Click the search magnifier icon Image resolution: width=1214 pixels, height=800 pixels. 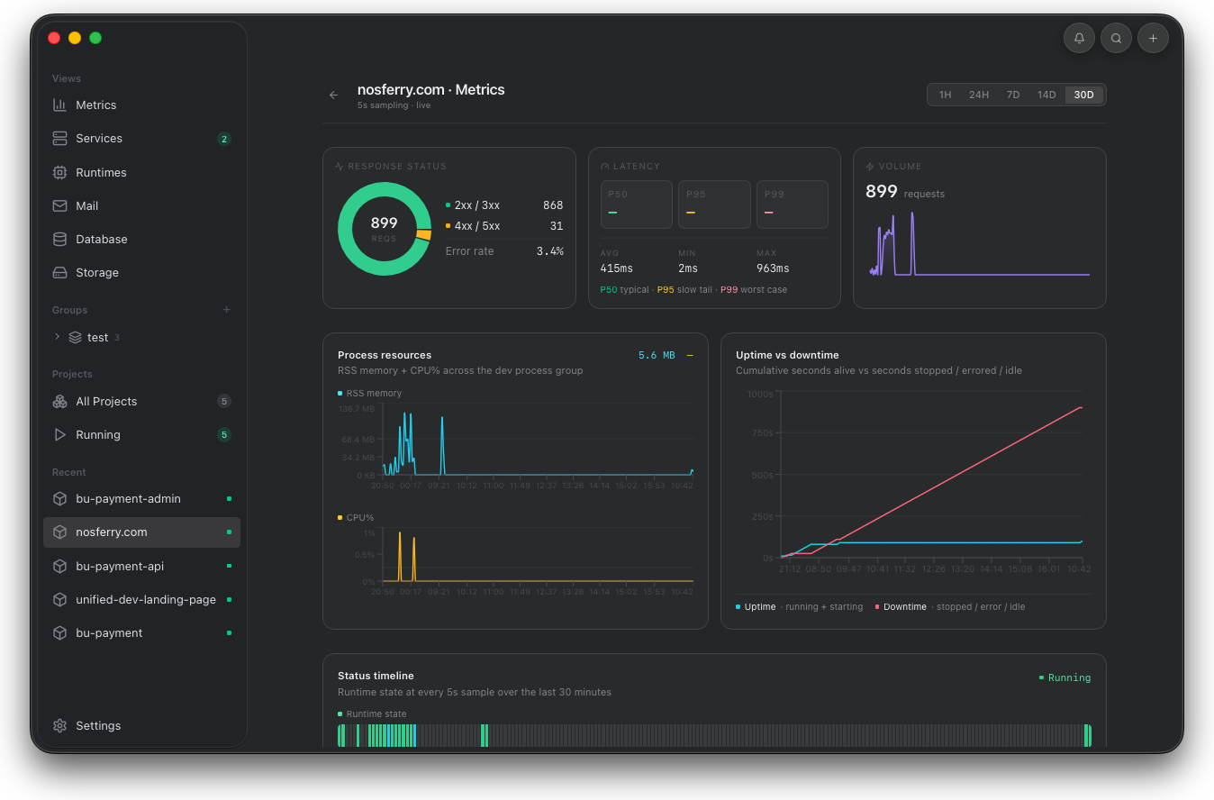pos(1116,38)
